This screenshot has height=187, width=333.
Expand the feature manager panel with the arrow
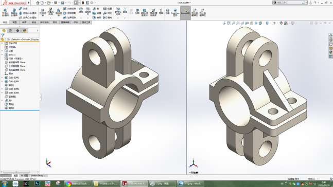(x=38, y=31)
